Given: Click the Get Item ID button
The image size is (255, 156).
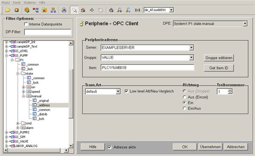Looking at the screenshot, I should point(219,68).
